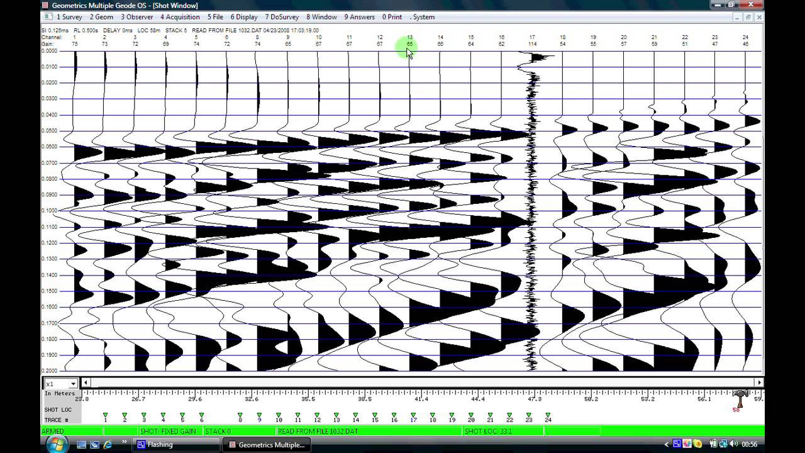Open the . System menu
Image resolution: width=805 pixels, height=453 pixels.
(x=422, y=17)
